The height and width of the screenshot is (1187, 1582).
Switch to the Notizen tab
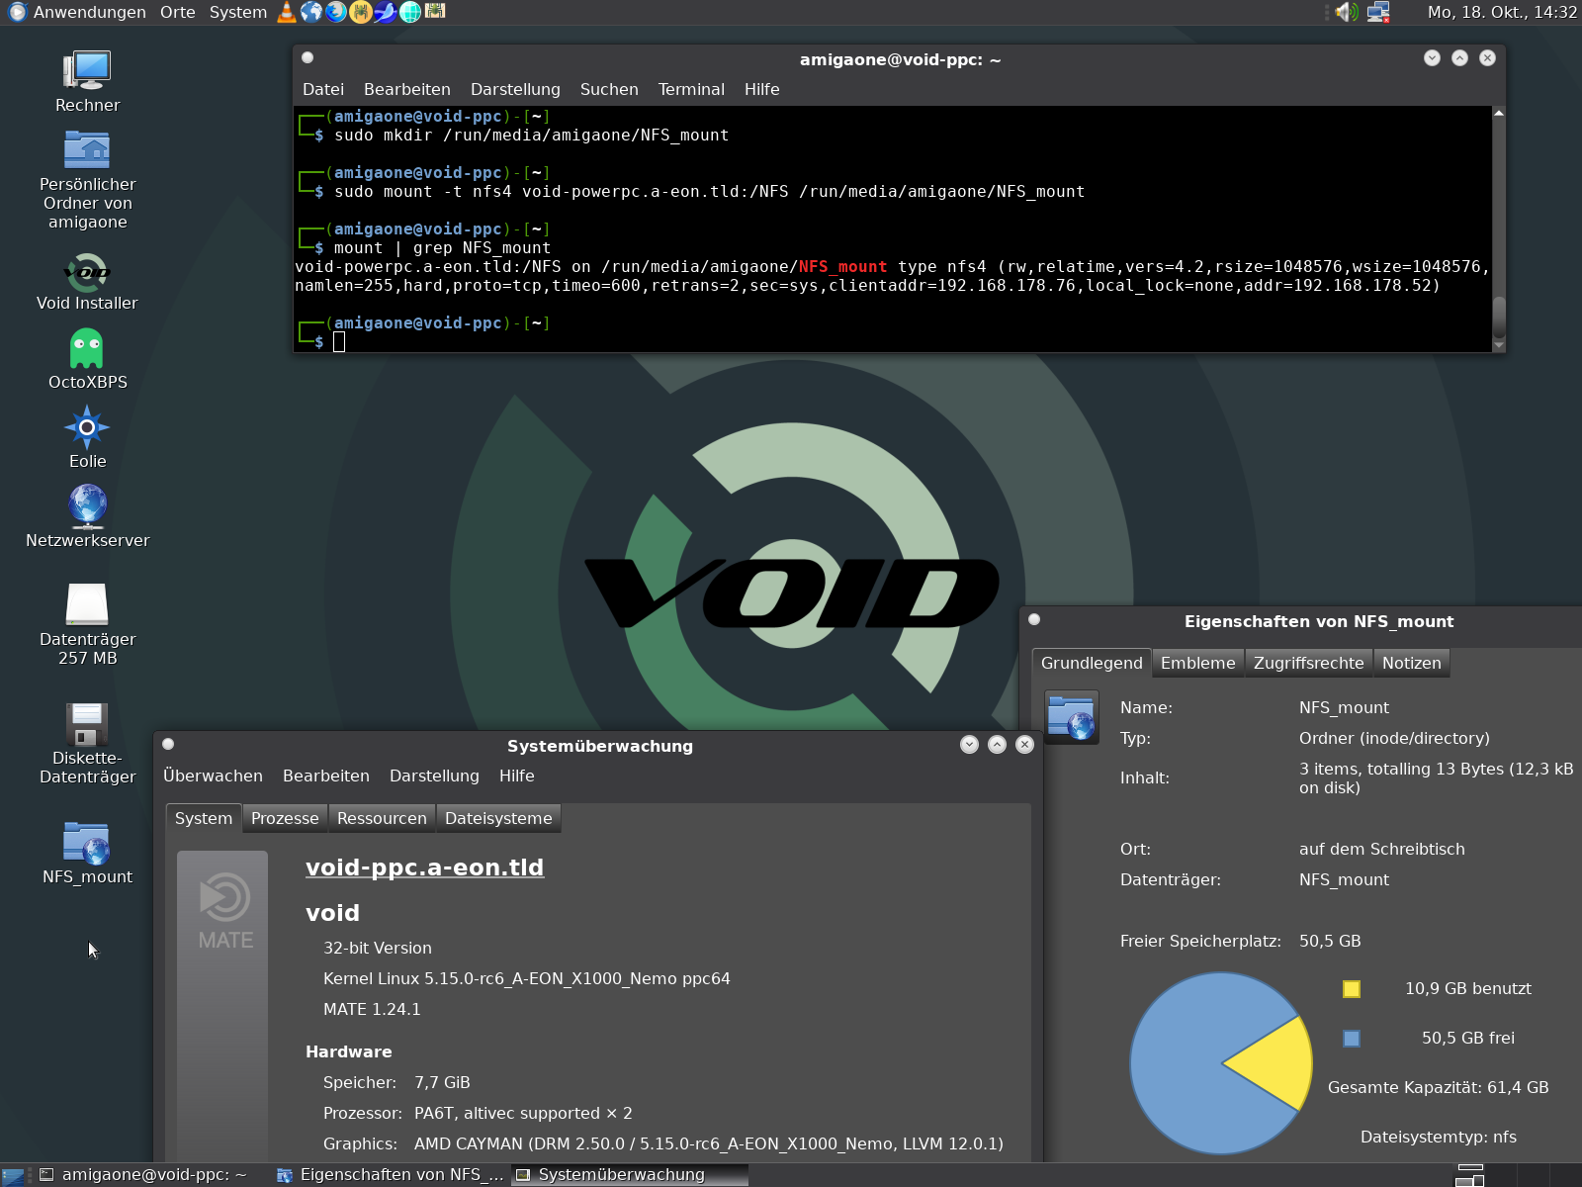click(1412, 663)
